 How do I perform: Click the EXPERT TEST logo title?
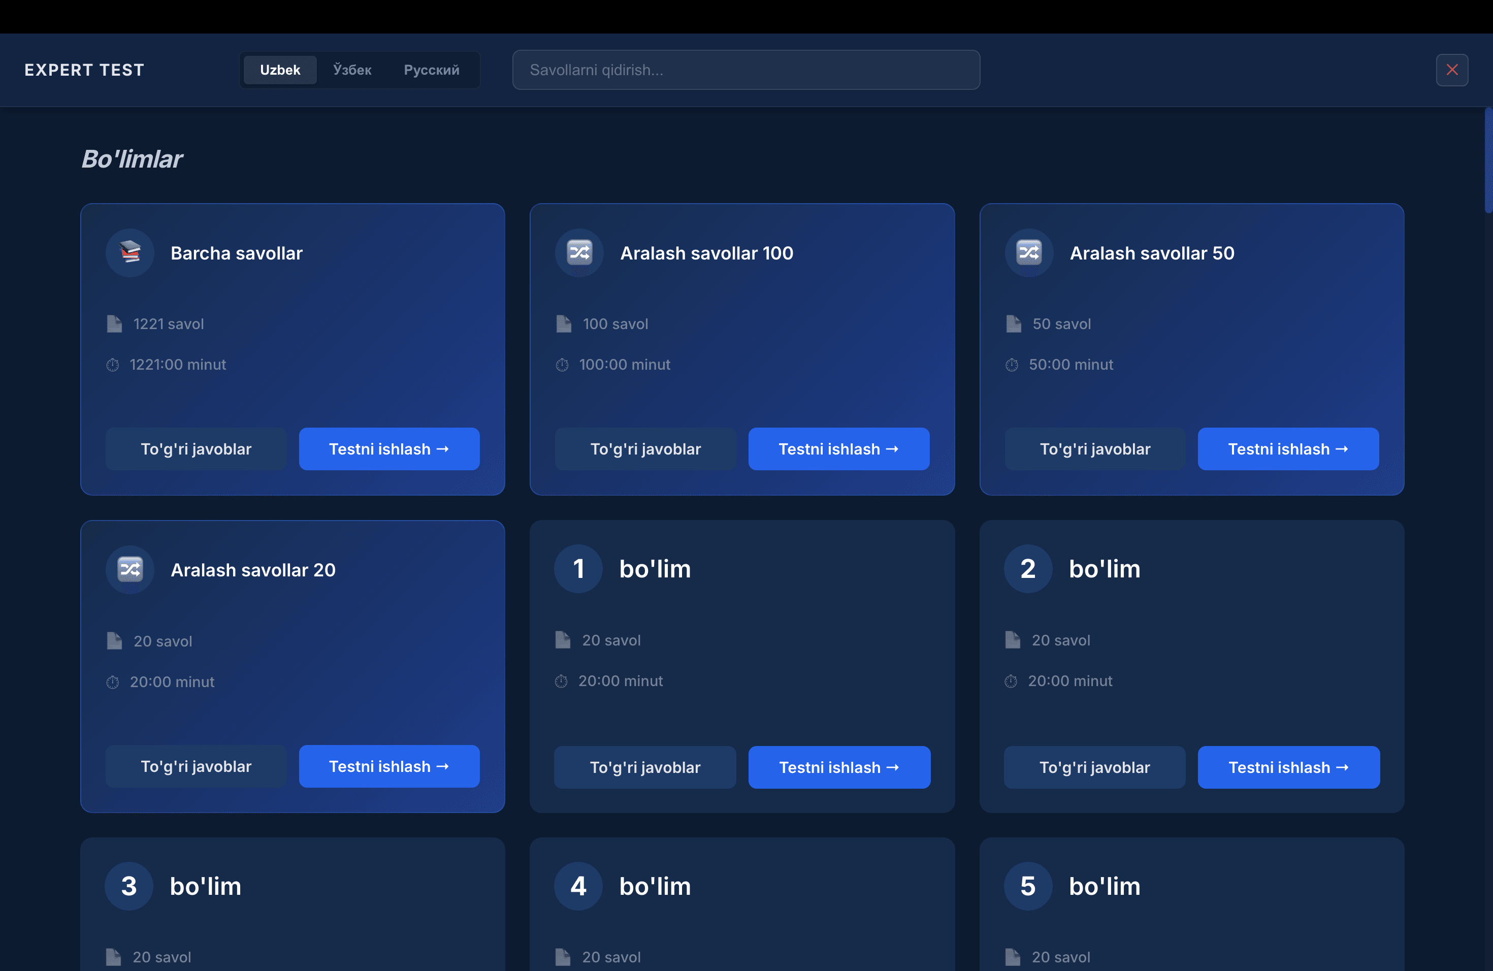click(85, 70)
